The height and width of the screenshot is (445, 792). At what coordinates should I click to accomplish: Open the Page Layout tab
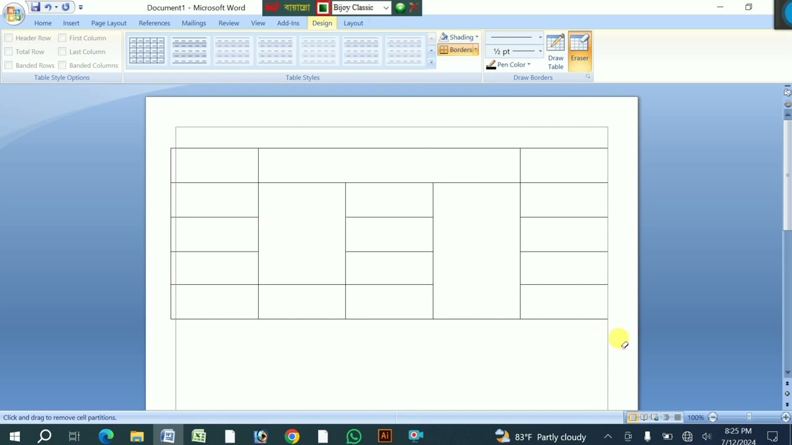coord(109,23)
